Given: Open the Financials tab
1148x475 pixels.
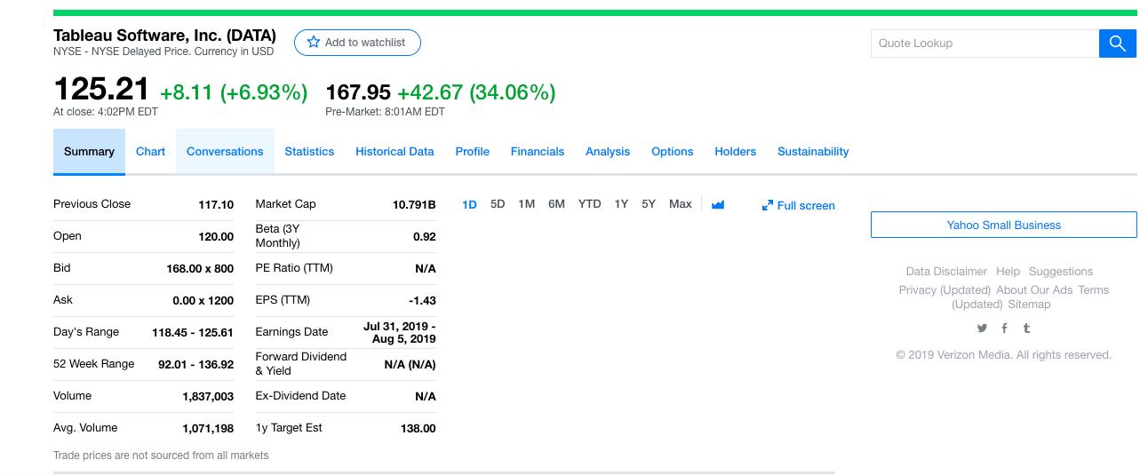Looking at the screenshot, I should [538, 152].
